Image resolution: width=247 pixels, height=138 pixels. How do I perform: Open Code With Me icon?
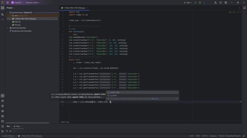pos(215,3)
